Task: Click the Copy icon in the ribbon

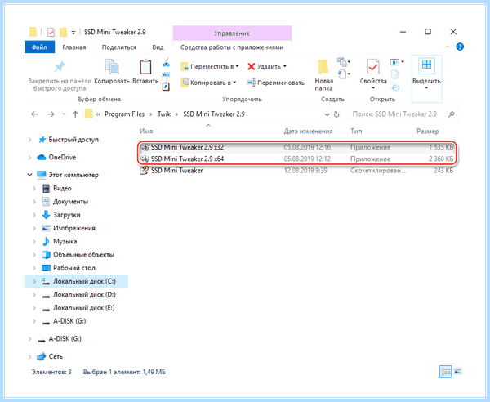Action: coord(112,66)
